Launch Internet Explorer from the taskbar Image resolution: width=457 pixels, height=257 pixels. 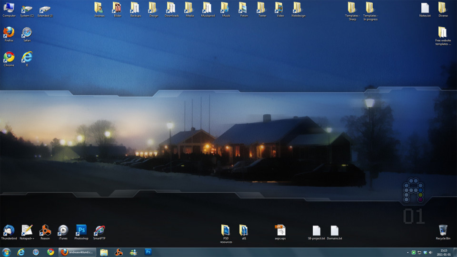[x=20, y=252]
